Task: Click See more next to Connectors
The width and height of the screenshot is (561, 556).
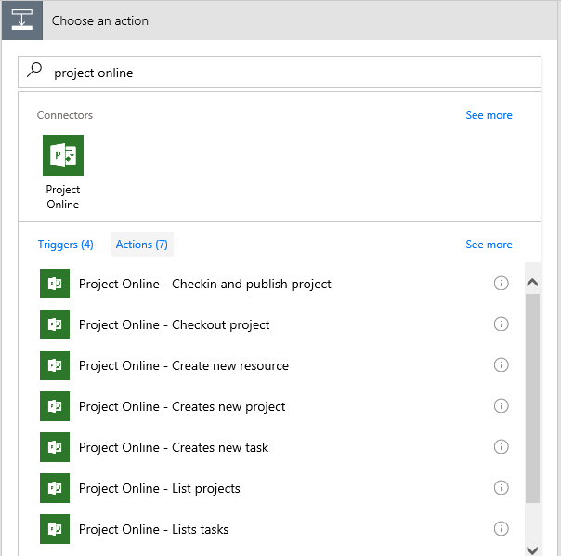Action: [489, 115]
